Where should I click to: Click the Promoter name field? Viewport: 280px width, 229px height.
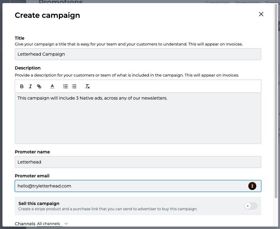(x=138, y=162)
